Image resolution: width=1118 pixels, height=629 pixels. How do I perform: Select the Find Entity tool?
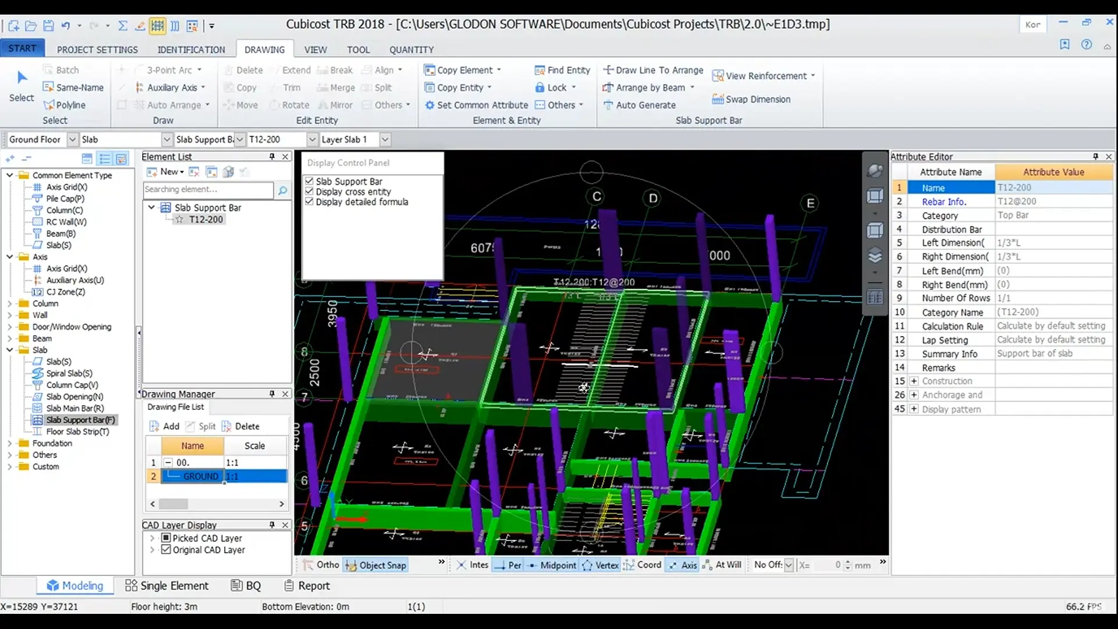(562, 70)
